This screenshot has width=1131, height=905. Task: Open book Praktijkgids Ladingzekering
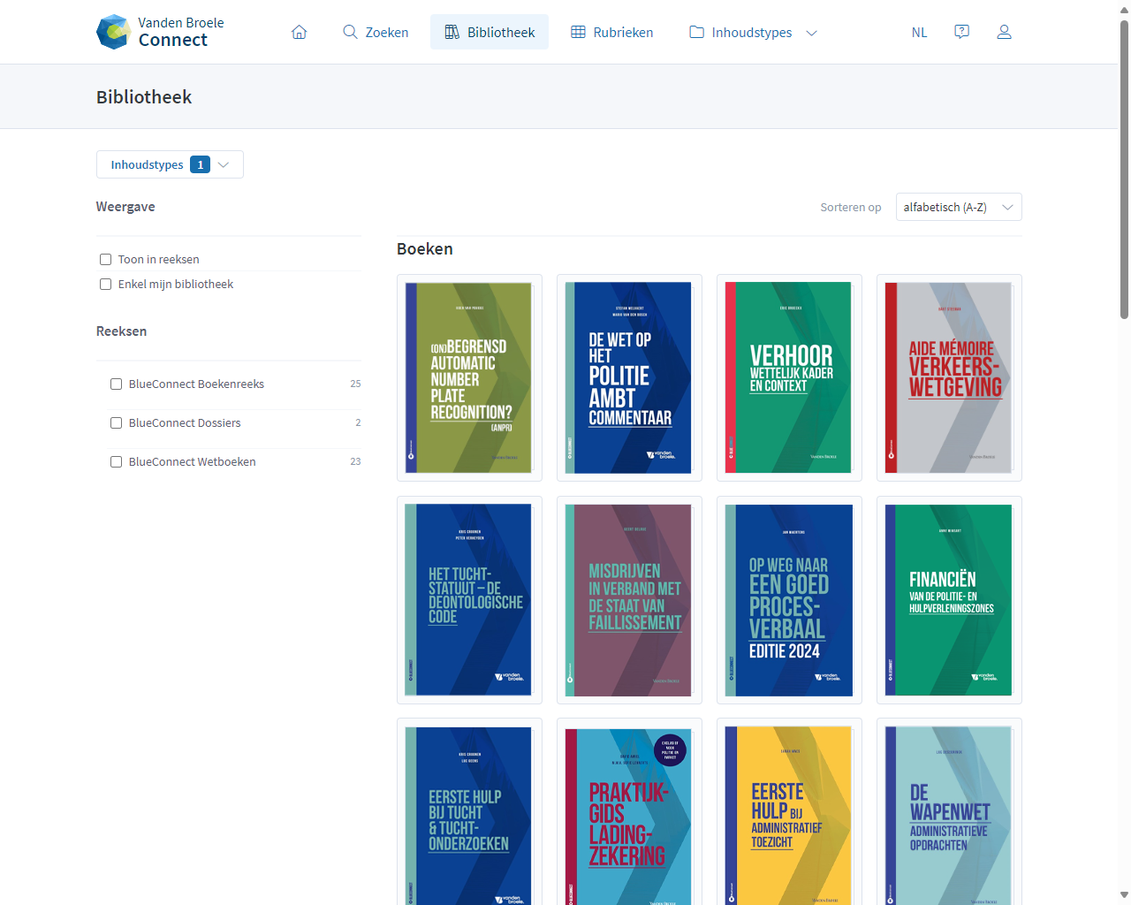click(629, 813)
